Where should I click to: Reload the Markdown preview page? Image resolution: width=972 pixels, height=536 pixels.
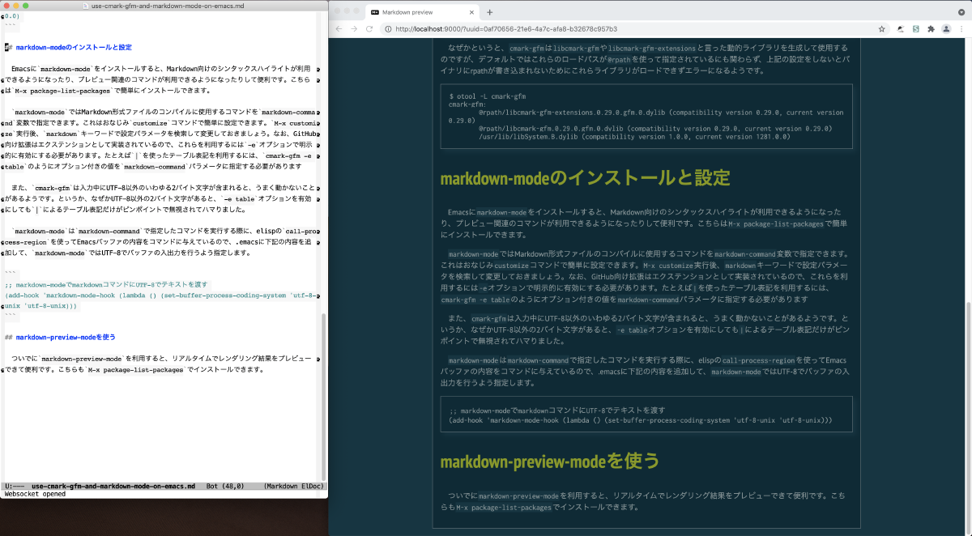(x=369, y=28)
